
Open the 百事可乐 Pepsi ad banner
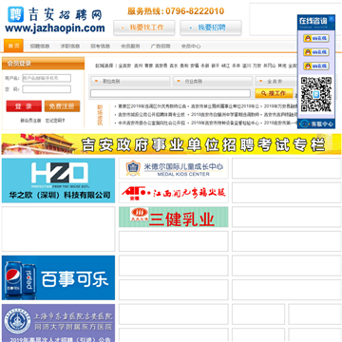point(58,277)
